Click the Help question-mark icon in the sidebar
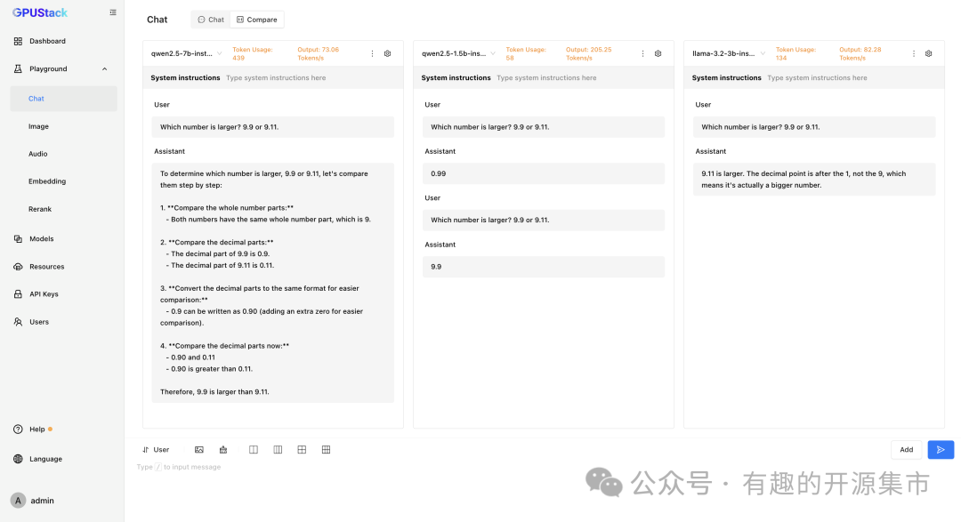The width and height of the screenshot is (961, 522). point(18,430)
